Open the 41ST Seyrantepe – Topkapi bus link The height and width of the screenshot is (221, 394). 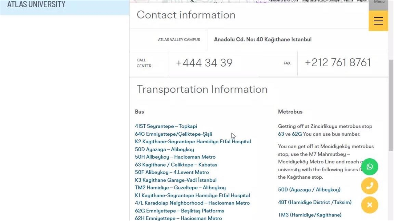click(166, 126)
